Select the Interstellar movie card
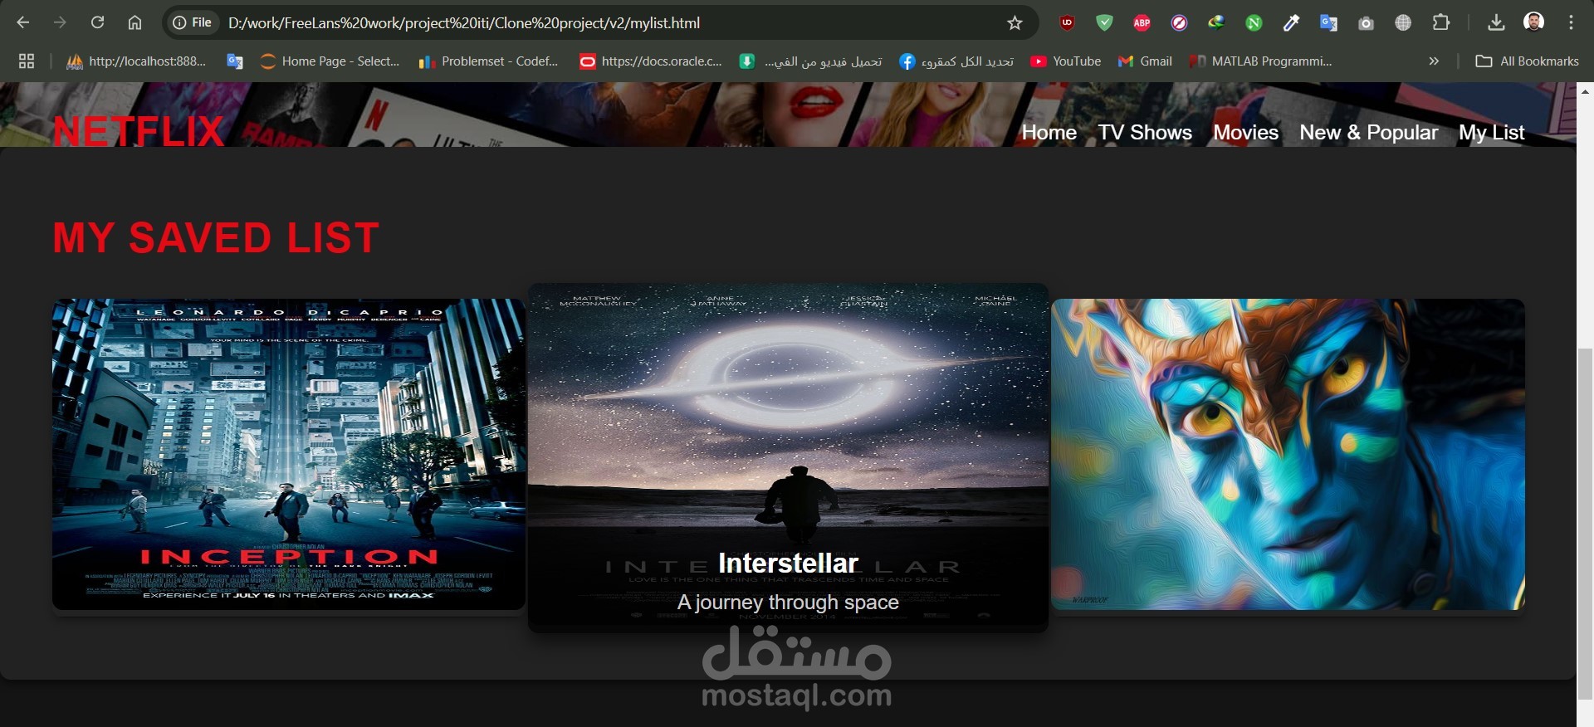 pyautogui.click(x=788, y=457)
